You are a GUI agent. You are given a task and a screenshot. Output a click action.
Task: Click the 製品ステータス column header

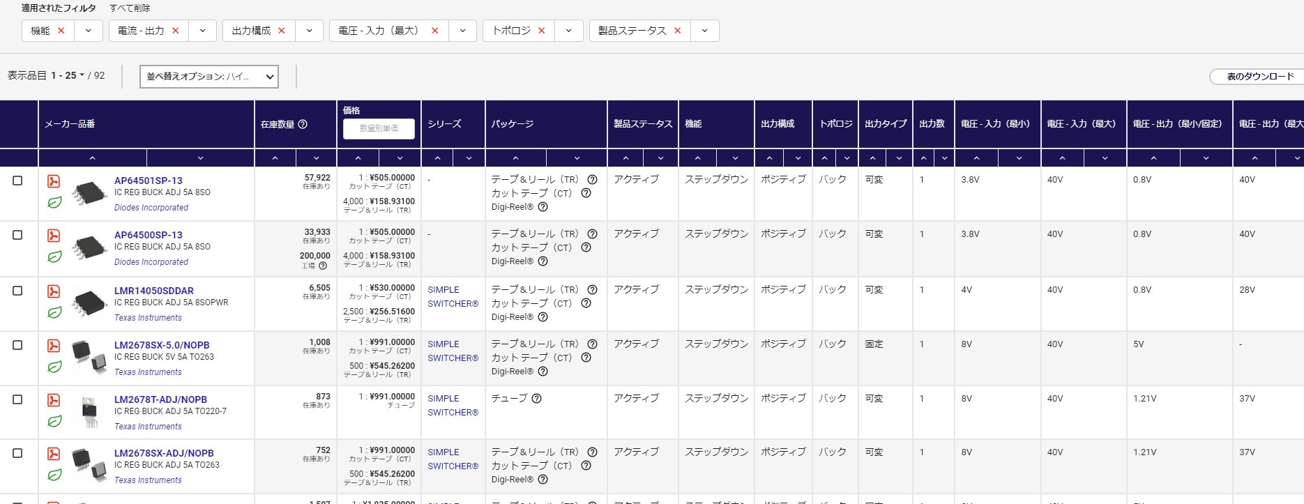click(643, 124)
